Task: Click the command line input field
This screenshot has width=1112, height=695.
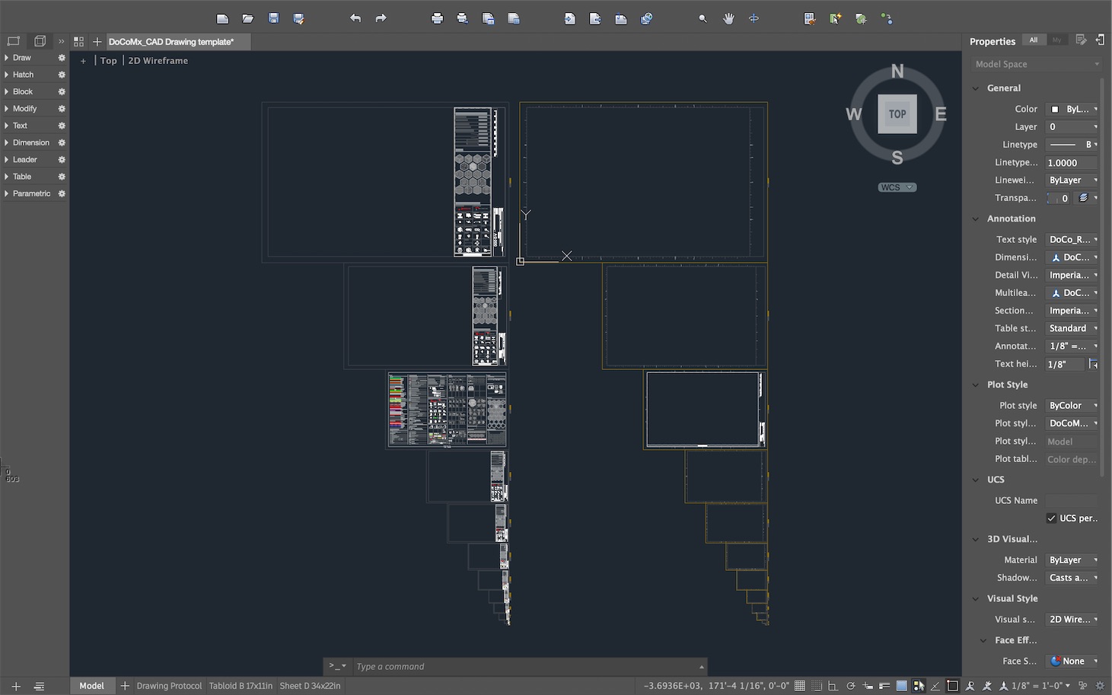Action: (x=525, y=666)
